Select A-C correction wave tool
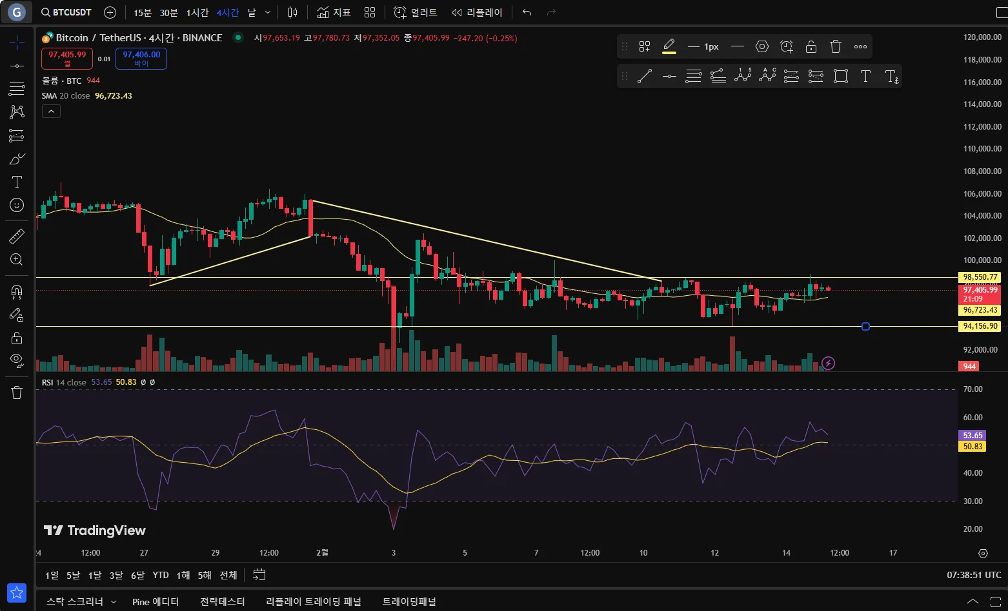 767,76
